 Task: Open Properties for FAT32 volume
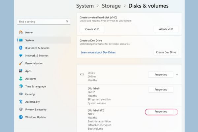tap(161, 89)
